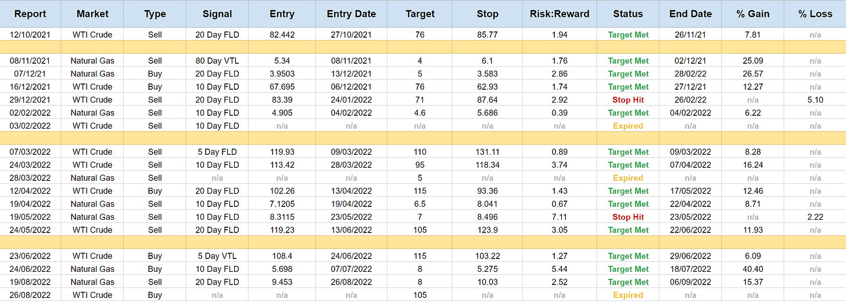
Task: Click the End Date column header
Action: [690, 14]
